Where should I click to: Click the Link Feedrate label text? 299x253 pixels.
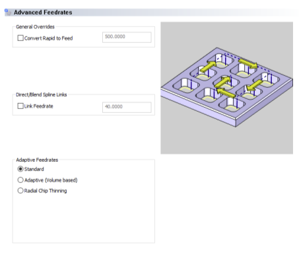[39, 106]
